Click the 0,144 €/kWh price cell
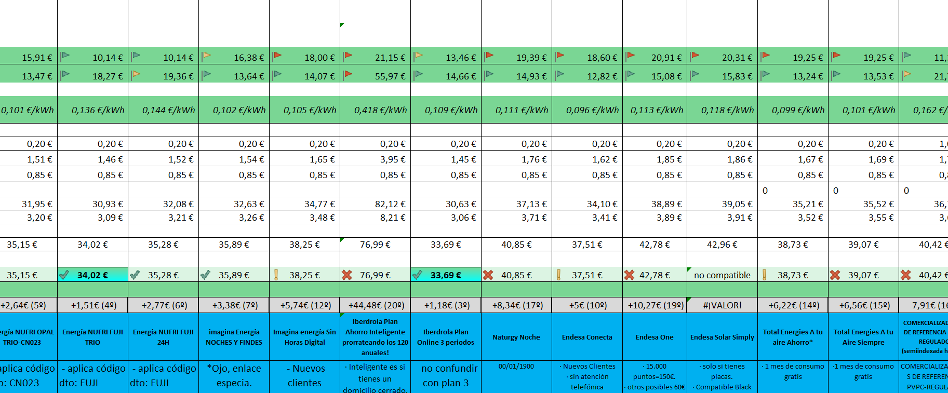 click(164, 110)
